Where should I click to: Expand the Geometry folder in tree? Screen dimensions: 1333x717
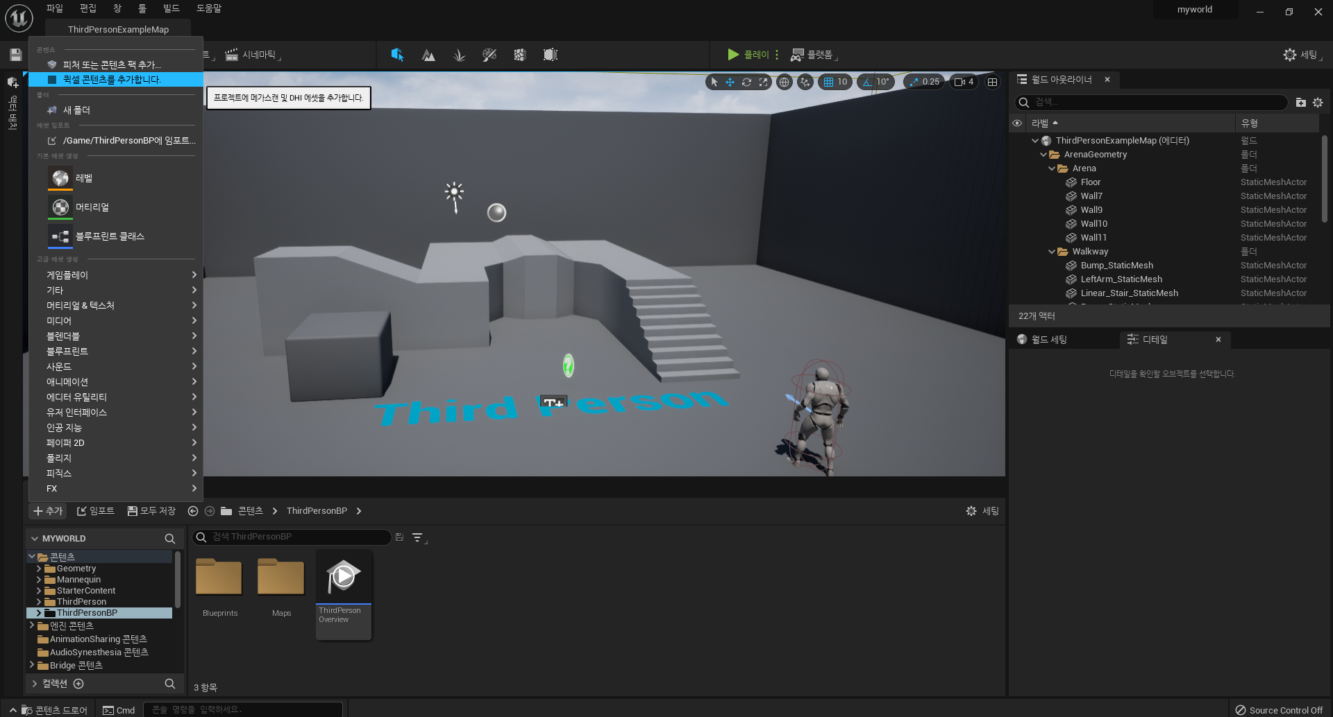(39, 569)
